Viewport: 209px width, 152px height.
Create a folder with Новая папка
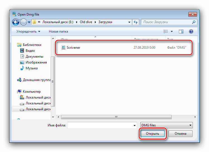tap(58, 31)
